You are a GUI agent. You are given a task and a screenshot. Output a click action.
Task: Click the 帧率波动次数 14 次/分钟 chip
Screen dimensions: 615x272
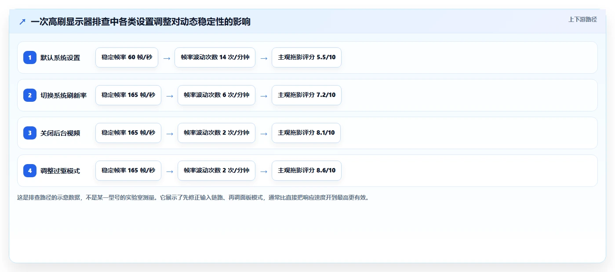click(215, 57)
